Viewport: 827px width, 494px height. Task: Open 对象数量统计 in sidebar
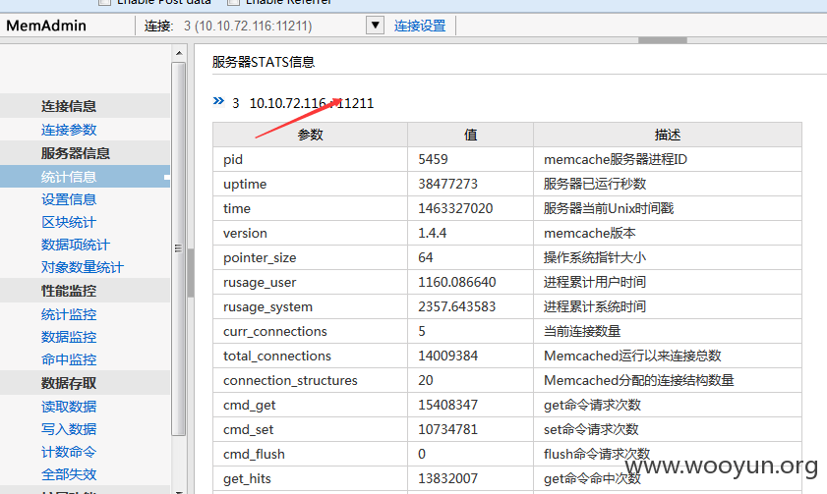(x=83, y=267)
